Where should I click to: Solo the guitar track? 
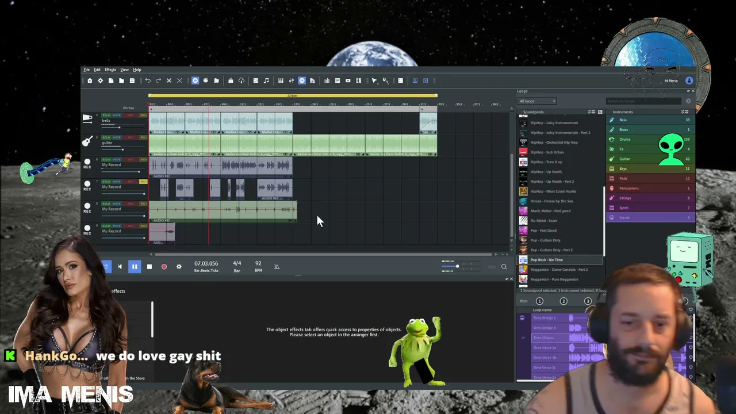coord(106,137)
